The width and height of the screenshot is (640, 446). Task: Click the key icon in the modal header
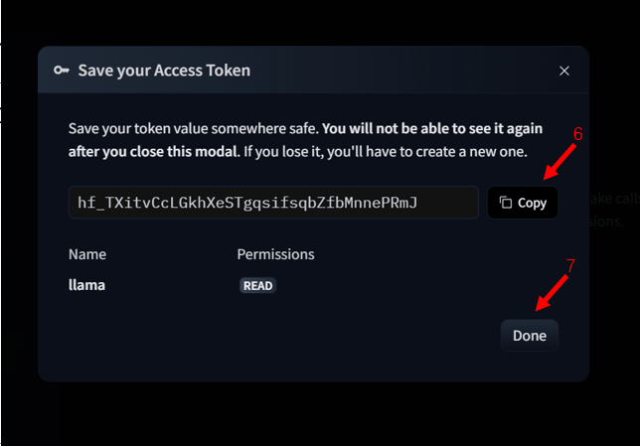tap(62, 71)
